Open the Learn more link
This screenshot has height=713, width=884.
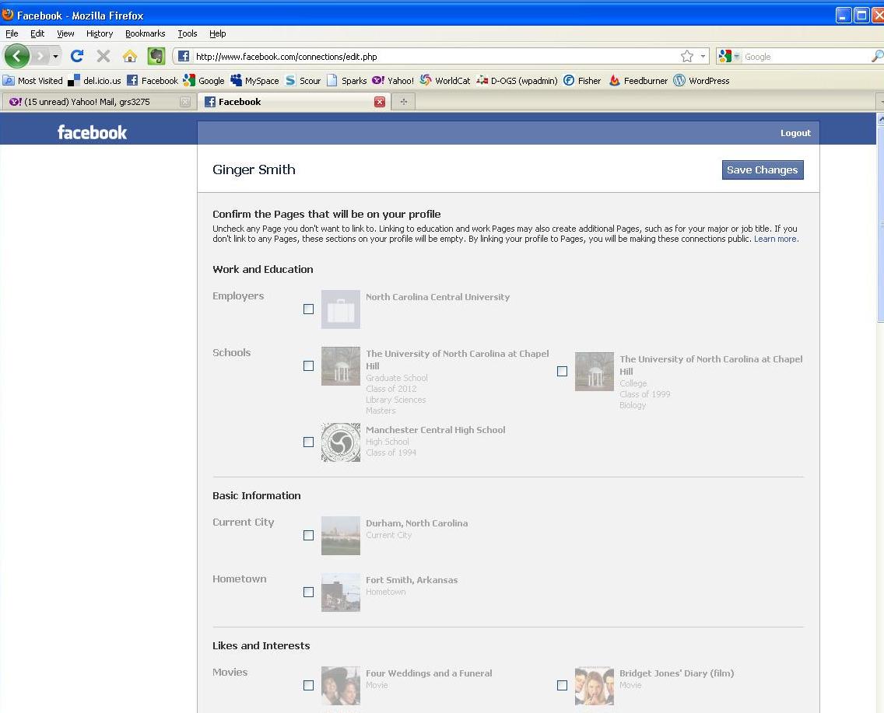775,239
